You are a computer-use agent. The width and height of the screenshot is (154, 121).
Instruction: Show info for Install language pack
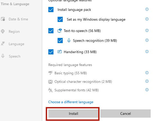(x=147, y=9)
